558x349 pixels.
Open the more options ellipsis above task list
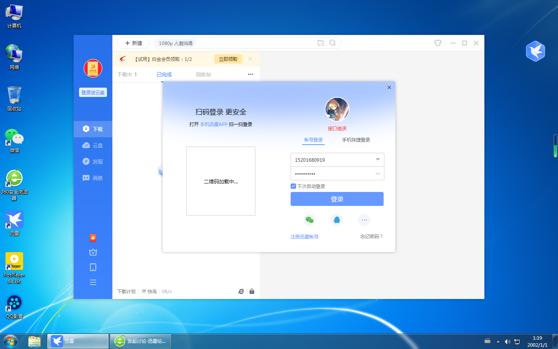250,74
